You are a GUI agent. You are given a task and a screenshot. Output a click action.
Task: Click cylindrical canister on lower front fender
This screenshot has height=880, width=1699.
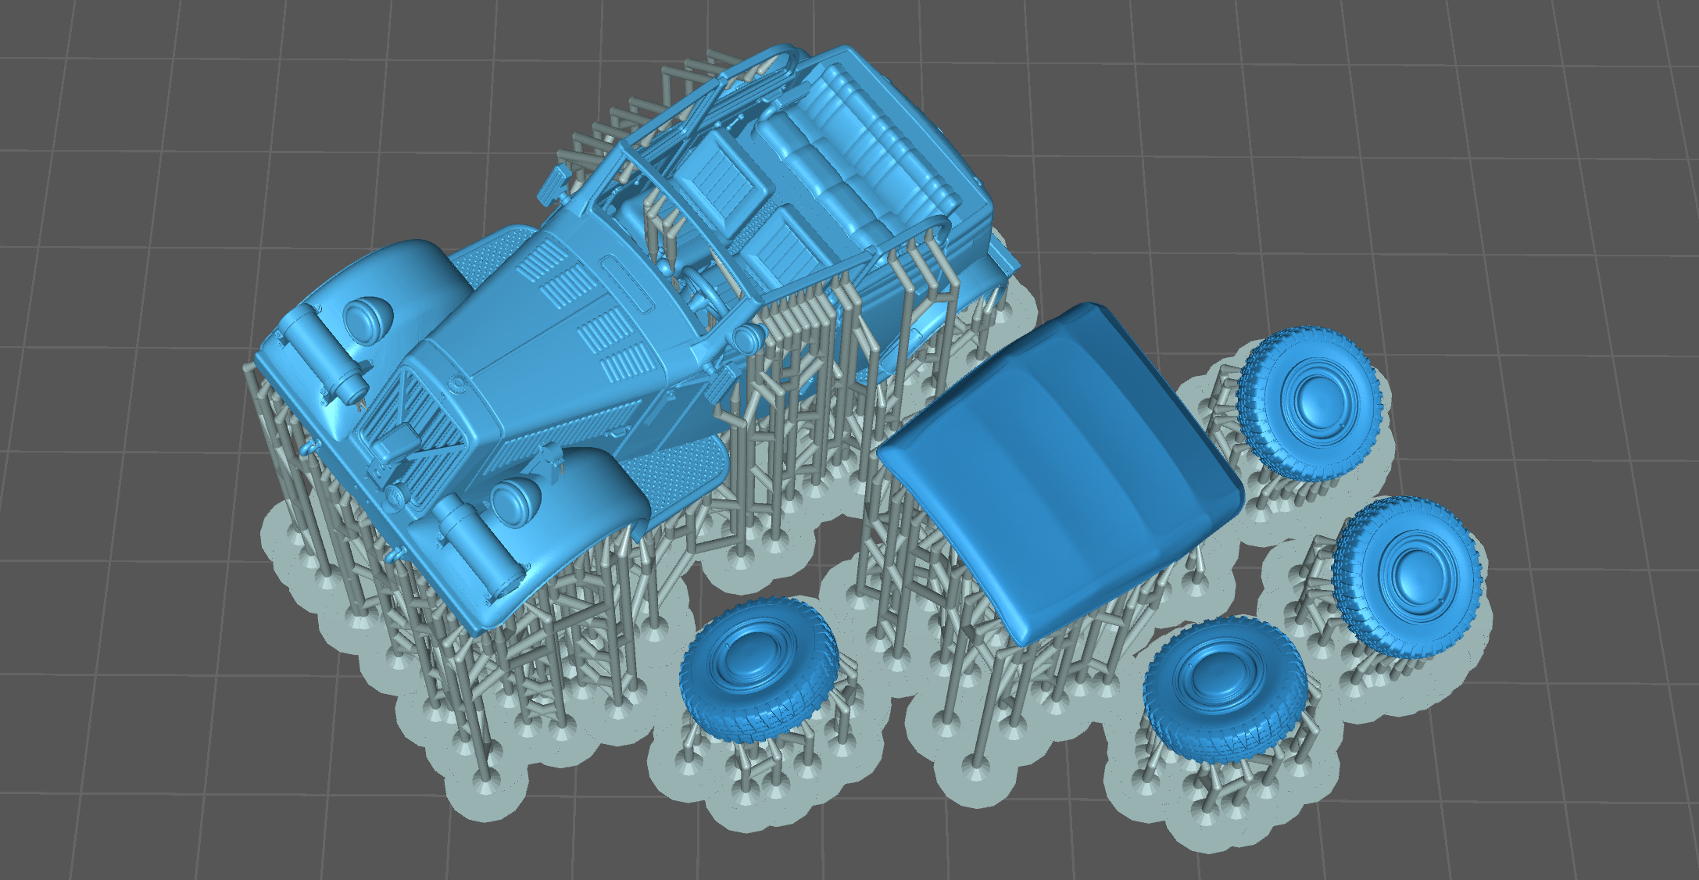pyautogui.click(x=477, y=543)
